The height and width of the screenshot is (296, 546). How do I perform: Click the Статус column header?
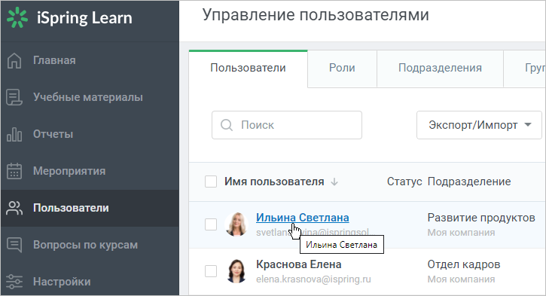tap(404, 182)
